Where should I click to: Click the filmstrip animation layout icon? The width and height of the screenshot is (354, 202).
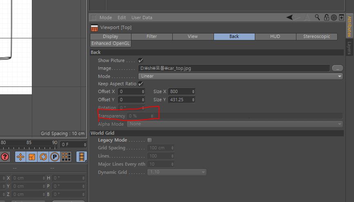[82, 157]
